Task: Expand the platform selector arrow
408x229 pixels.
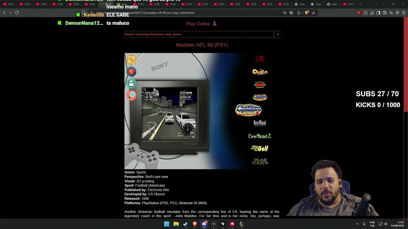Action: [x=278, y=34]
